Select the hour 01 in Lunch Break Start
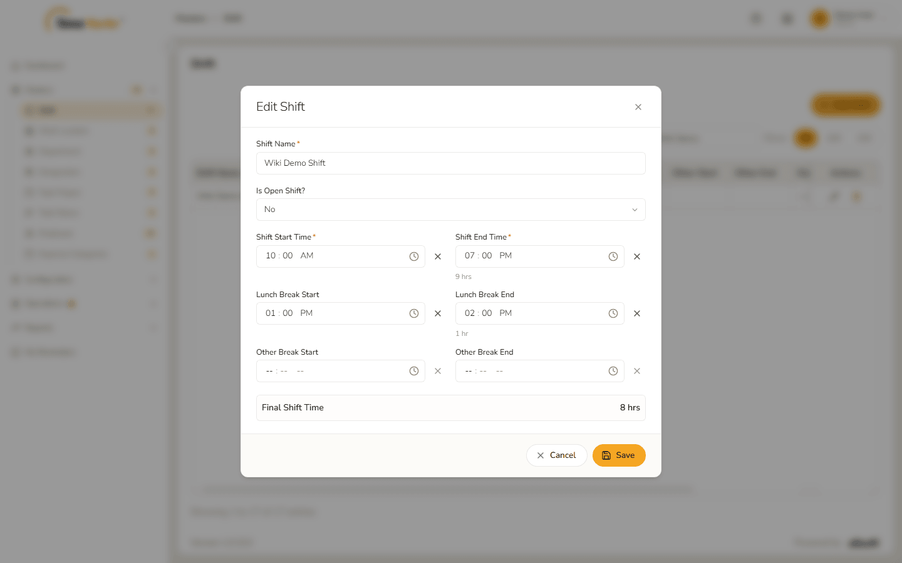902x563 pixels. 271,313
